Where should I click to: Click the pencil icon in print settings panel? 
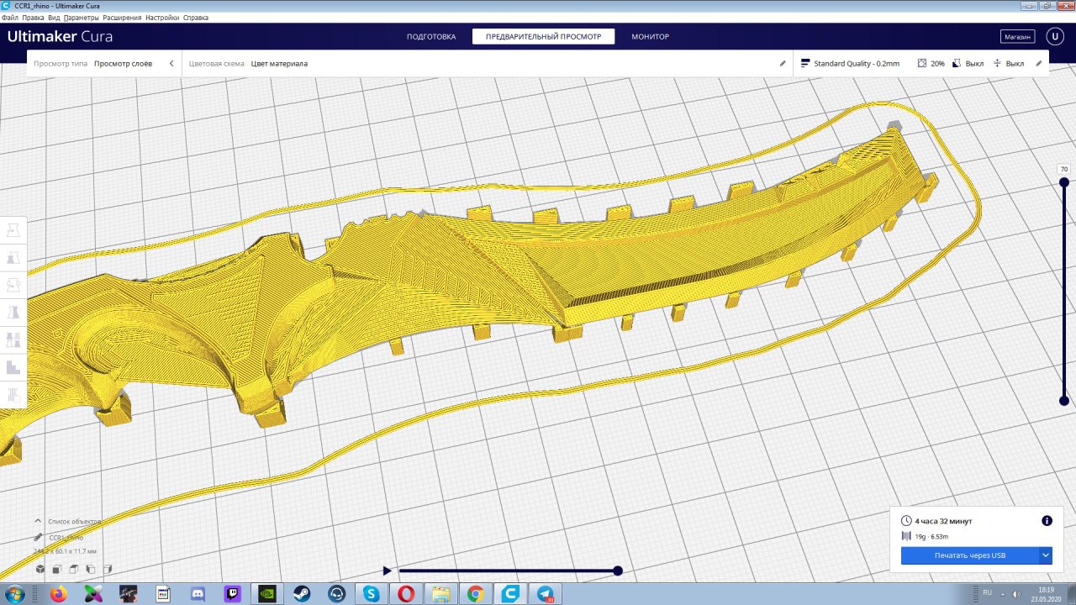coord(1039,63)
